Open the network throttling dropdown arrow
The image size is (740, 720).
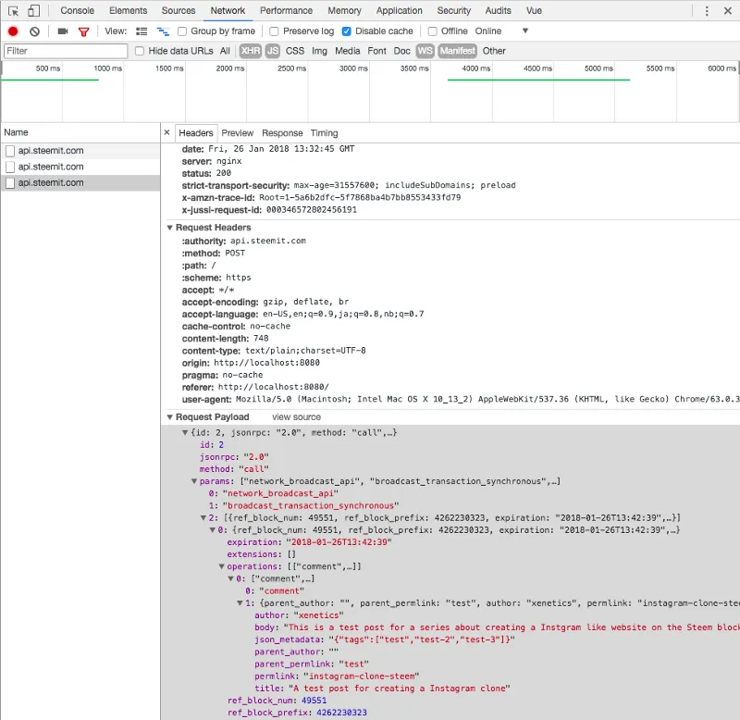pyautogui.click(x=524, y=31)
